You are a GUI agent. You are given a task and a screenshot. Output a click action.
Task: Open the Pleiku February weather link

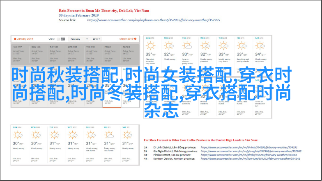pyautogui.click(x=249, y=155)
